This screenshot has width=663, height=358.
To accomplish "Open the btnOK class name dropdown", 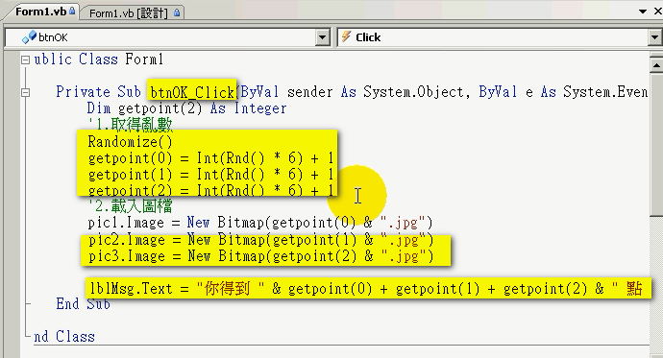I will click(x=323, y=37).
